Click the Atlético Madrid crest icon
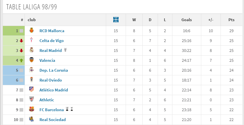 [31, 90]
